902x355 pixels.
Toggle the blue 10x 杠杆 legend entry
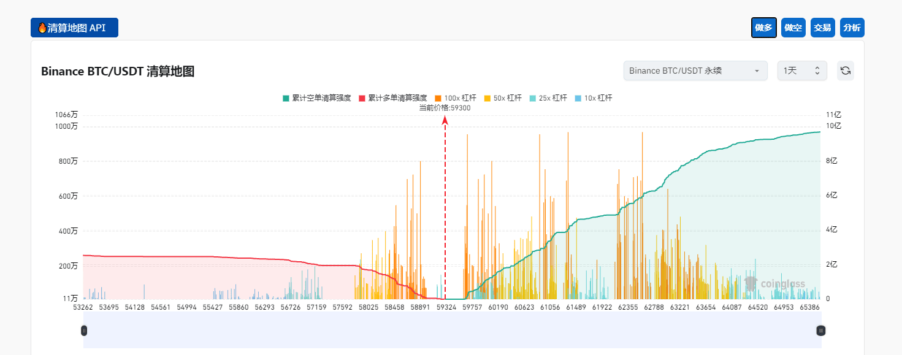[x=594, y=98]
